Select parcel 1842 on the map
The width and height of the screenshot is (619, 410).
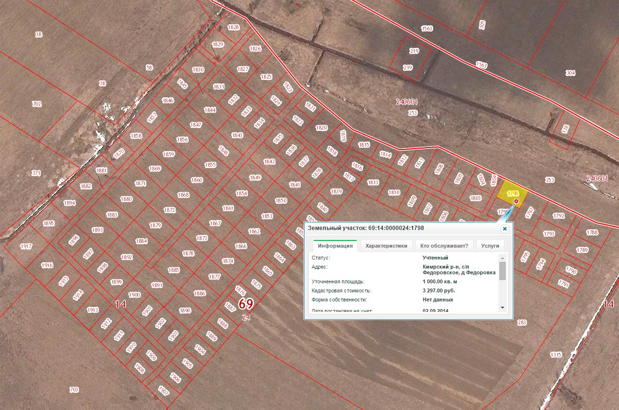click(269, 162)
